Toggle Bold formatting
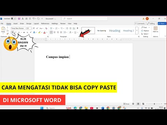Viewport: 167px width, 125px height. tap(13, 32)
